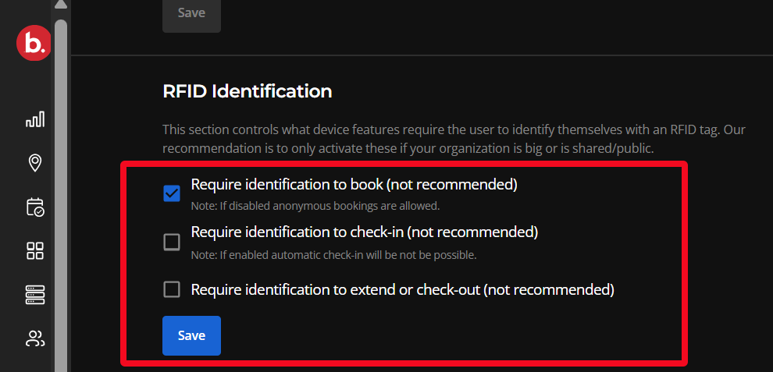773x372 pixels.
Task: Click the greyed-out Save button at top
Action: [191, 14]
